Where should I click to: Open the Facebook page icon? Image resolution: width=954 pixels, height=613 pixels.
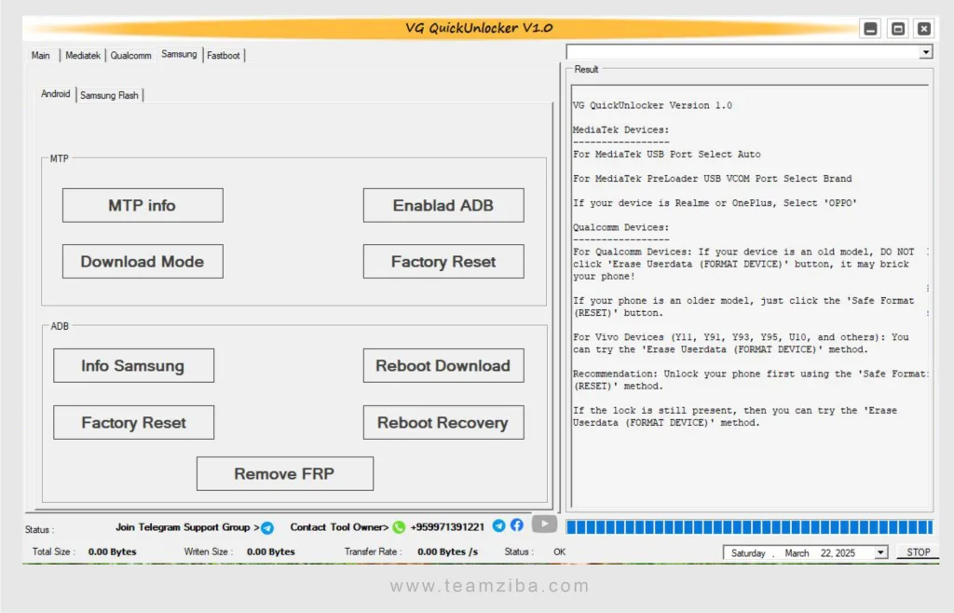coord(516,524)
